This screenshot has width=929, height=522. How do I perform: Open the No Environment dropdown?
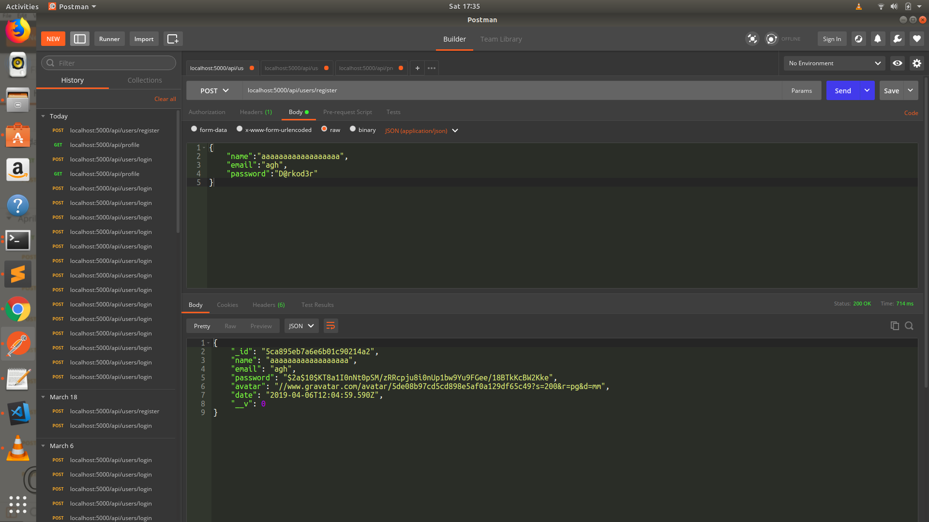pos(833,63)
